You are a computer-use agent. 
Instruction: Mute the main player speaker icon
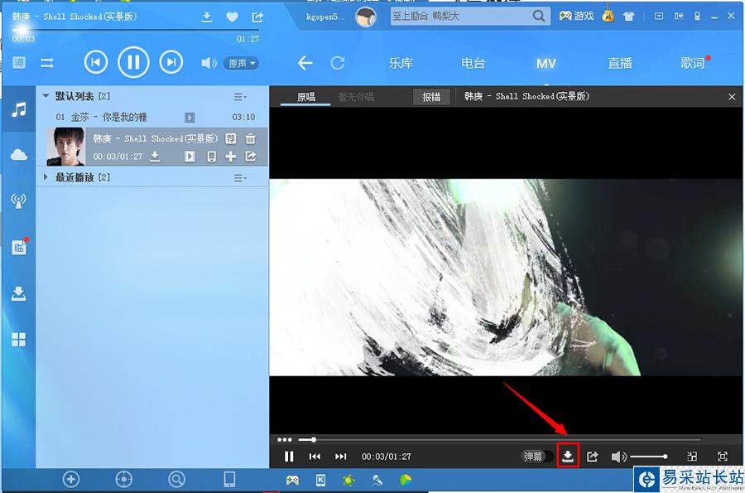[209, 63]
